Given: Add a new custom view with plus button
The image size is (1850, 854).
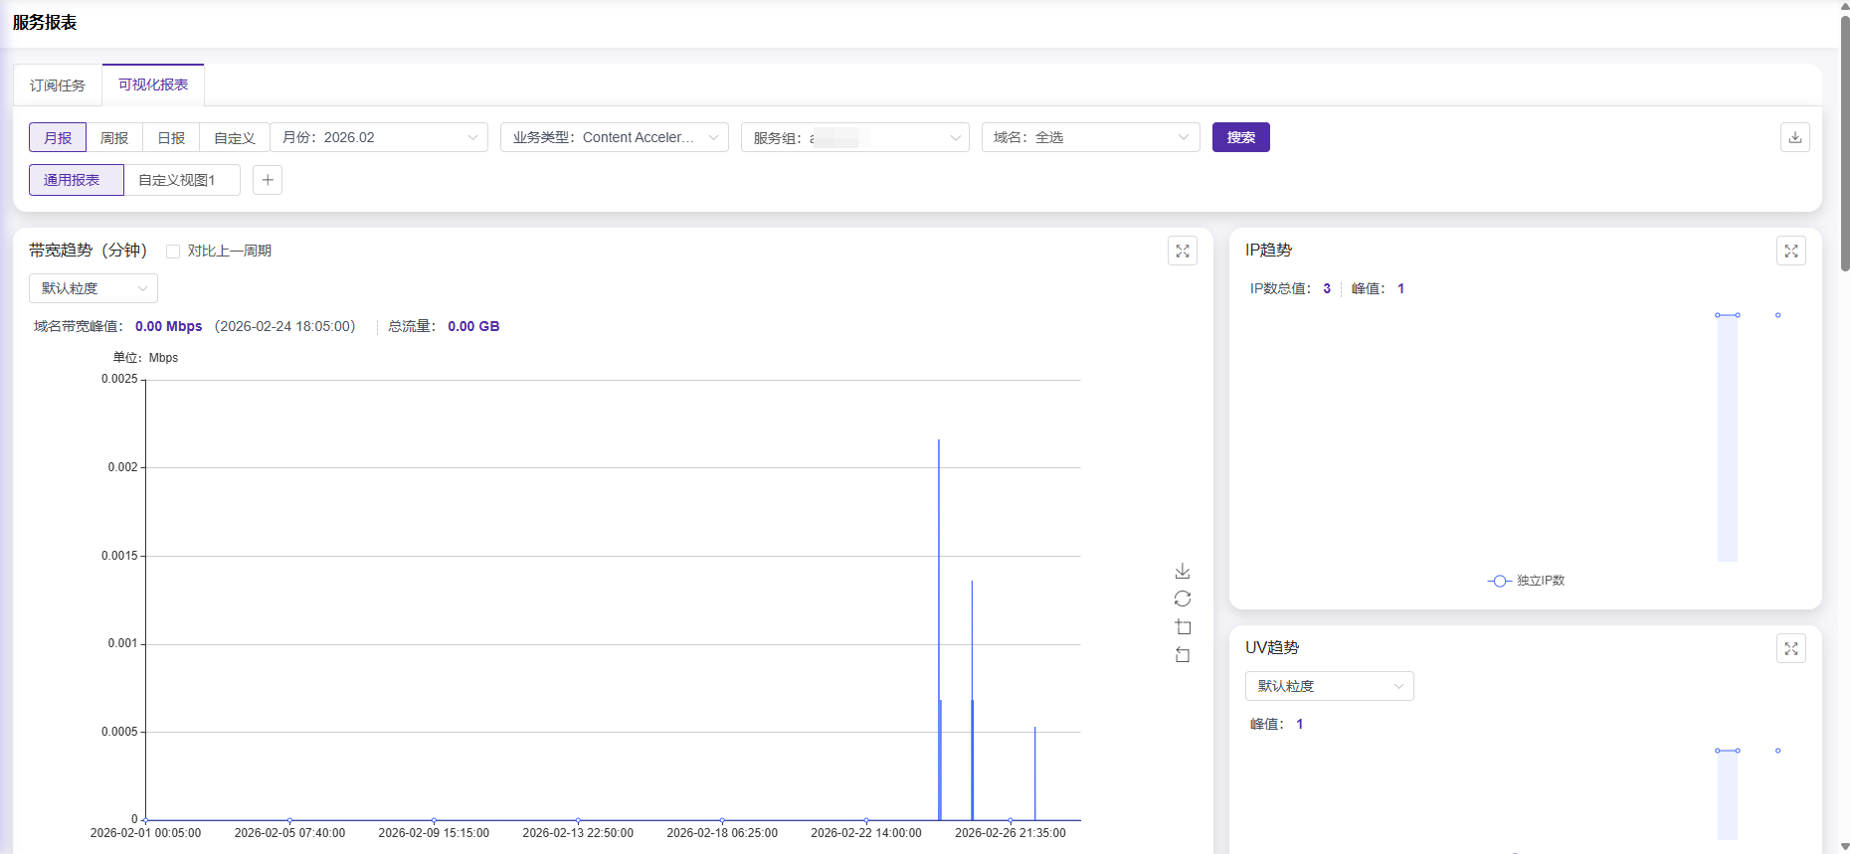Looking at the screenshot, I should [268, 180].
